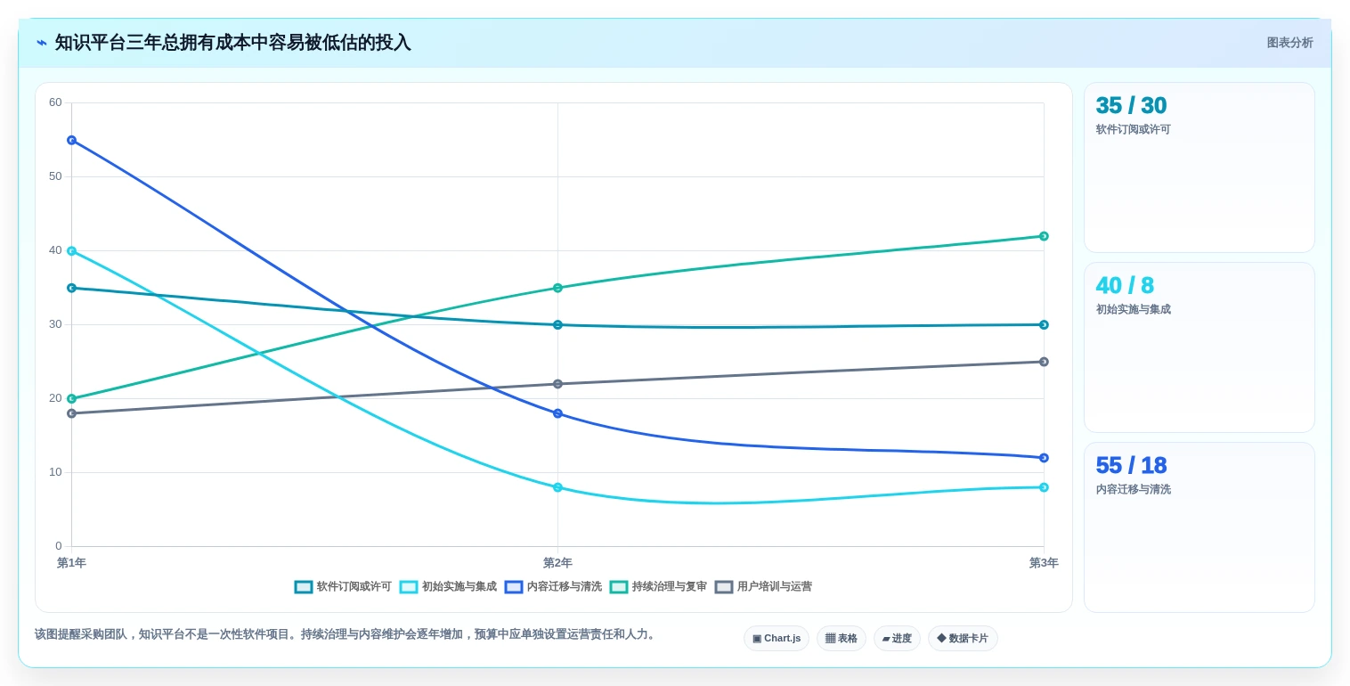Click the 内容迁移与清洗 data point at 第2年
Viewport: 1350px width, 686px height.
(557, 413)
